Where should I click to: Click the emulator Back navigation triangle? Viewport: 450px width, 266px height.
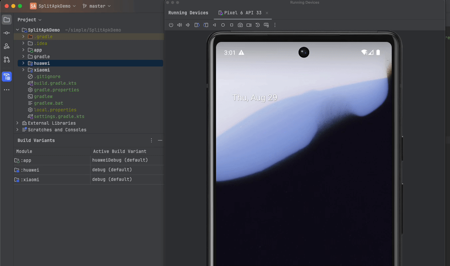pyautogui.click(x=214, y=25)
